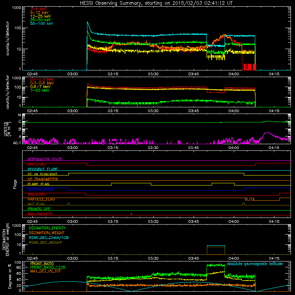Select the 12-25 keV legend label
The width and height of the screenshot is (295, 295).
40,16
